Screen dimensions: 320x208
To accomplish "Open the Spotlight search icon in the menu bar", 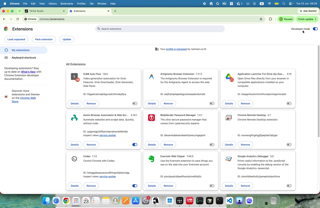I will (x=284, y=4).
